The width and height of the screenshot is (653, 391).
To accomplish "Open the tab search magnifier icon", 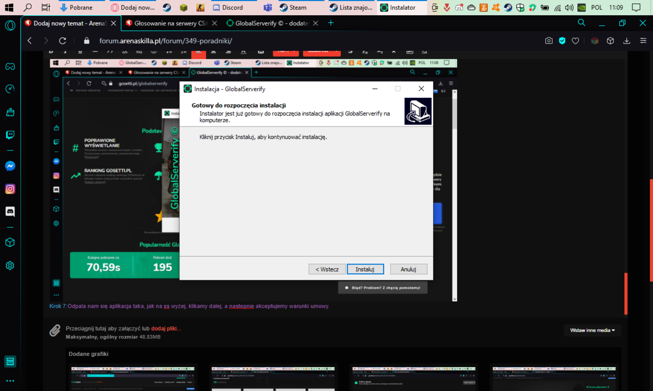I will (x=582, y=23).
